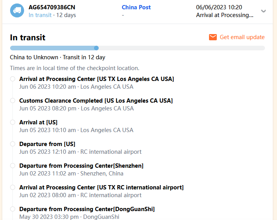Click the Departure from [US] checkpoint dot
This screenshot has width=277, height=220.
click(12, 144)
